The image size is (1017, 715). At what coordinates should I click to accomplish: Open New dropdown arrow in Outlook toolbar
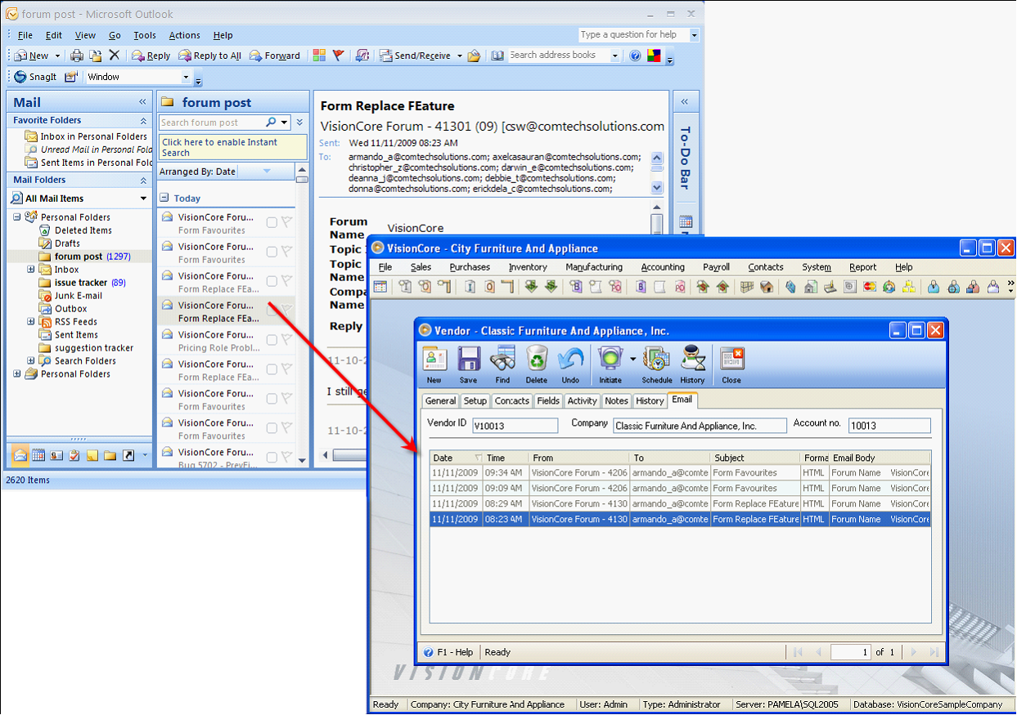pos(57,56)
